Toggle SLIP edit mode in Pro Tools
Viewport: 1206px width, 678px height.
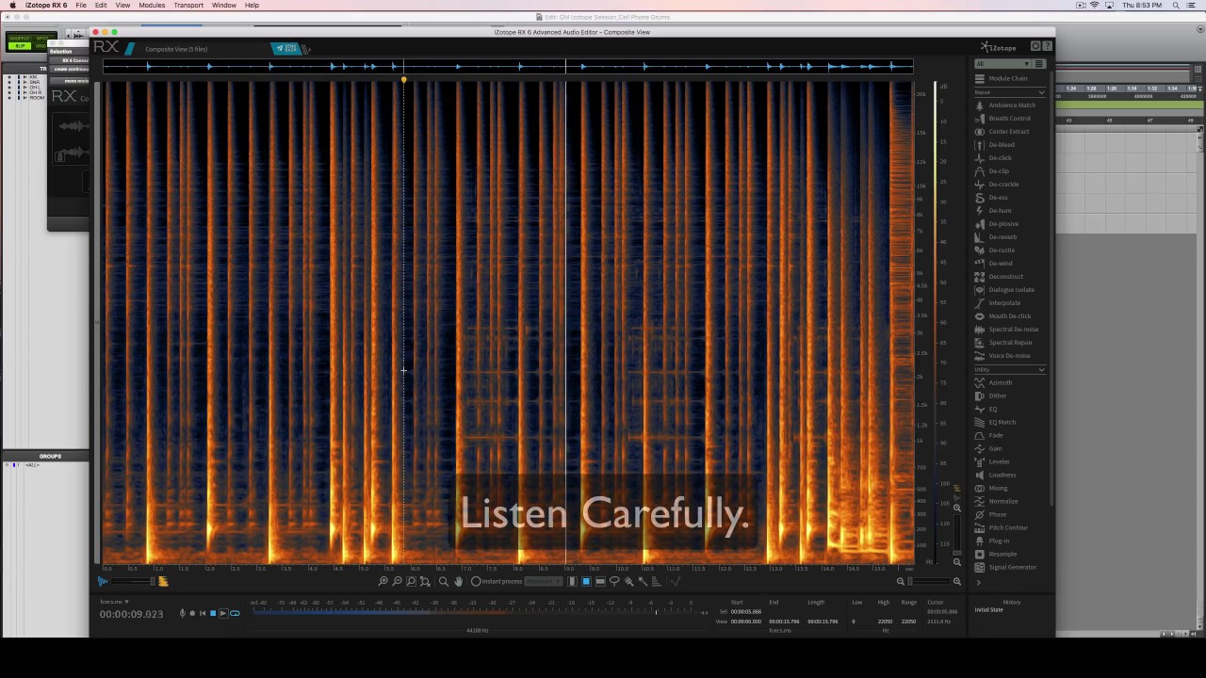tap(18, 46)
